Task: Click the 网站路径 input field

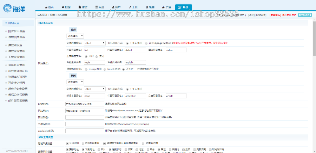Action: 85,117
